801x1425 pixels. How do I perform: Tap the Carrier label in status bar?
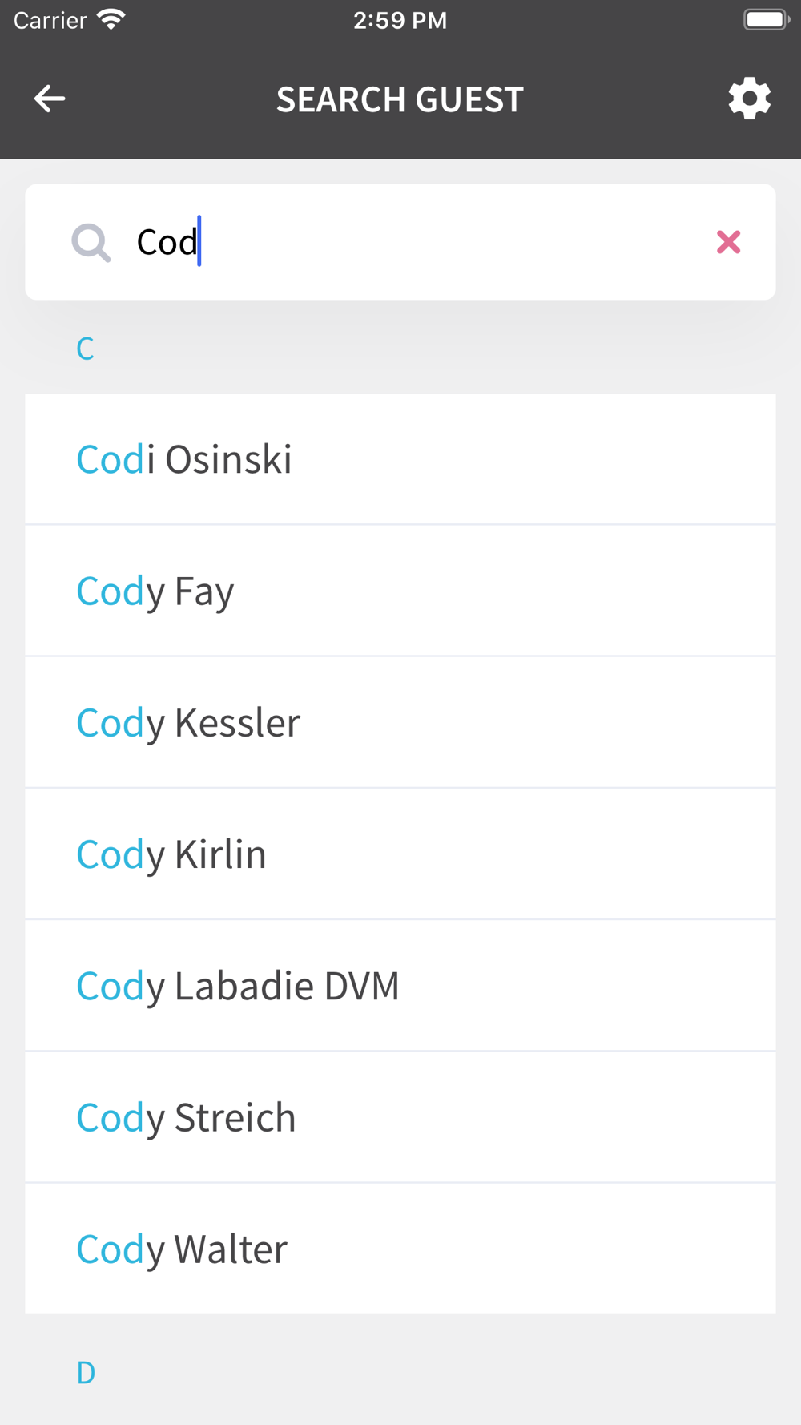click(50, 20)
